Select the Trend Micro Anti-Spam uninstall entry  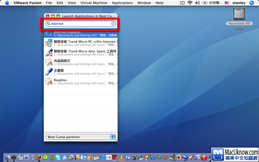tap(80, 53)
